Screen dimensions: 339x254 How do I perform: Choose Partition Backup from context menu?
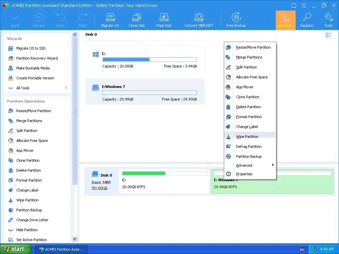tap(250, 156)
